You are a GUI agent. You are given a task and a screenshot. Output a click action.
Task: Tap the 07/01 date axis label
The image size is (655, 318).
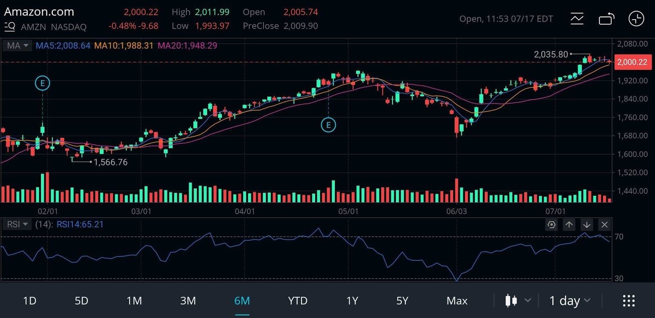tap(556, 211)
